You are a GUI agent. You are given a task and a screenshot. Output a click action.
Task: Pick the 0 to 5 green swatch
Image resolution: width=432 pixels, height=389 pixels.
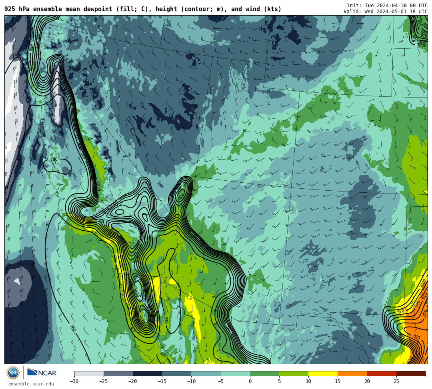click(264, 373)
